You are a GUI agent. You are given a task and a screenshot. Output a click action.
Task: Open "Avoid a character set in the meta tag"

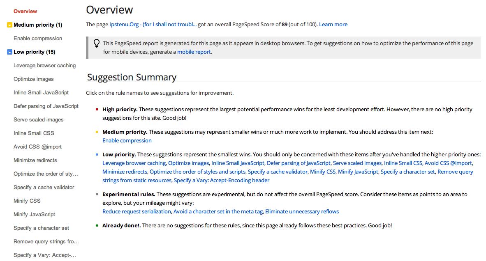pos(218,212)
